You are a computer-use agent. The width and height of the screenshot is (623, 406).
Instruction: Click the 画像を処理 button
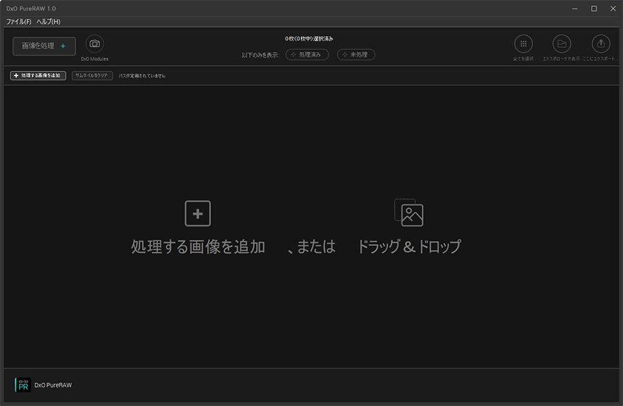44,46
